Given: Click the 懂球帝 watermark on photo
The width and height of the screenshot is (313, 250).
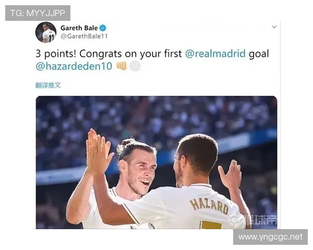Looking at the screenshot, I should click(261, 220).
